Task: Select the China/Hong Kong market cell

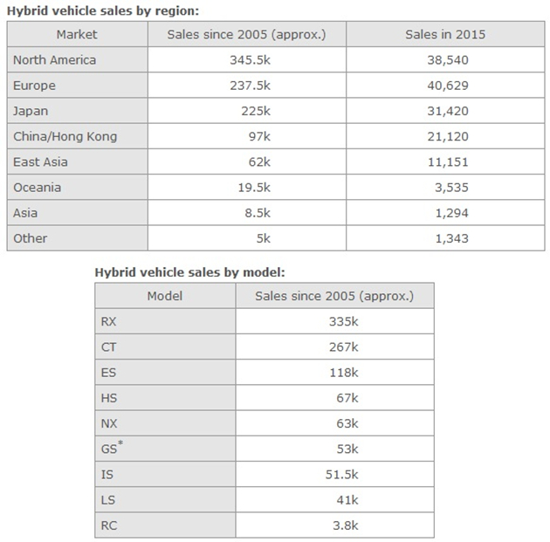Action: [x=65, y=136]
